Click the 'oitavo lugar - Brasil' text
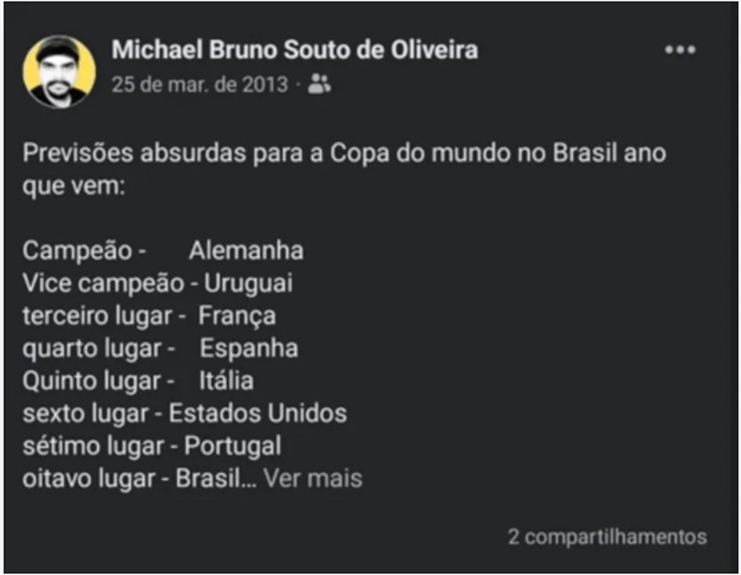Screen dimensions: 741x575 (140, 479)
